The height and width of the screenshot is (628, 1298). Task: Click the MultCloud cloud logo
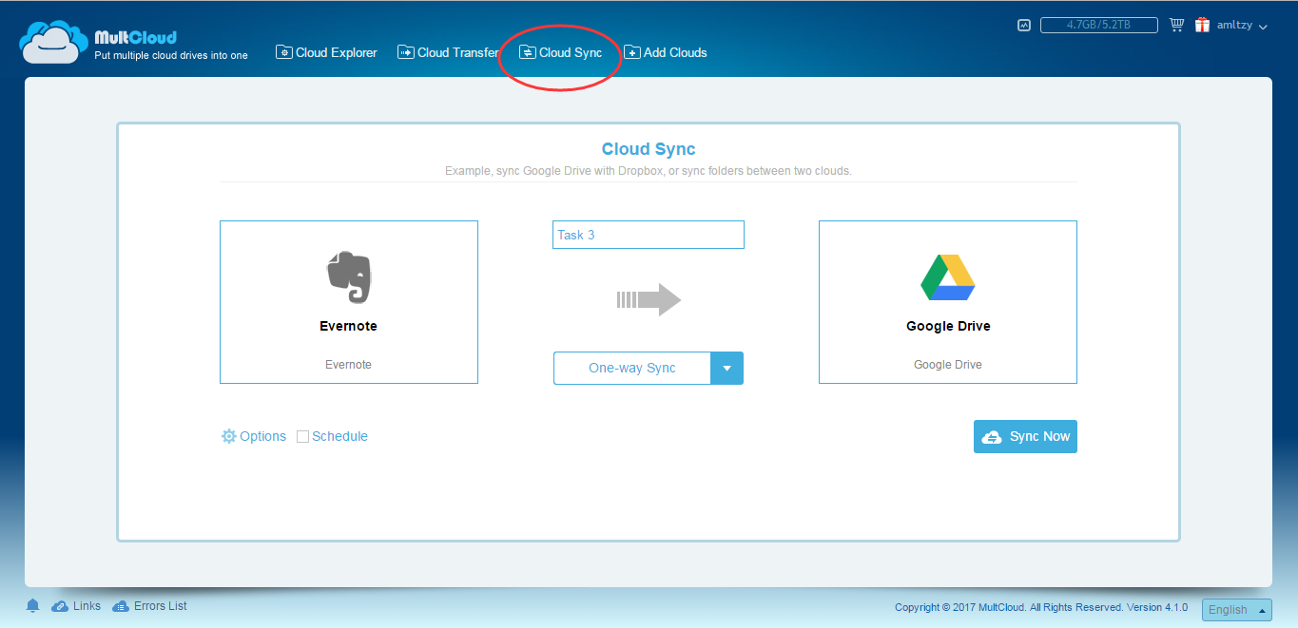pyautogui.click(x=54, y=43)
